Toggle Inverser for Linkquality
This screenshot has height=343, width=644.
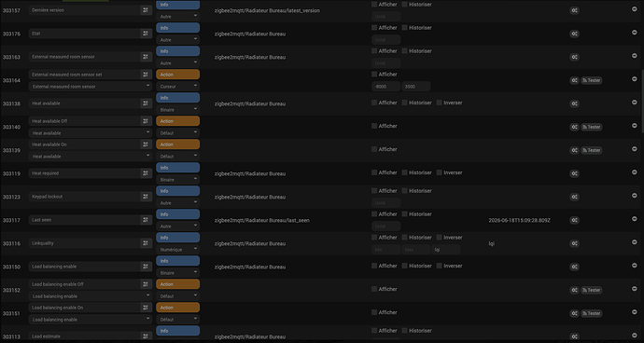tap(439, 237)
